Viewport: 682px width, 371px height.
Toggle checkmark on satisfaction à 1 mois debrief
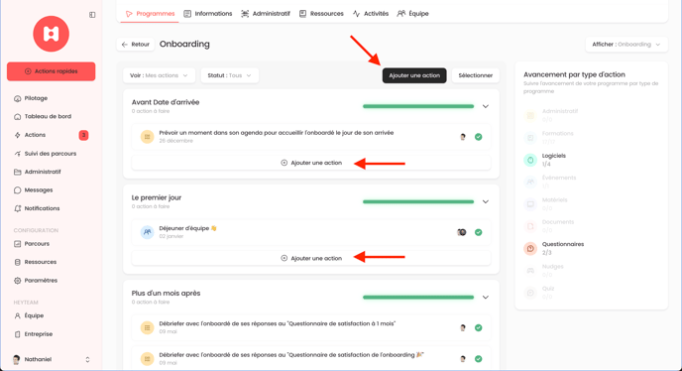tap(479, 328)
